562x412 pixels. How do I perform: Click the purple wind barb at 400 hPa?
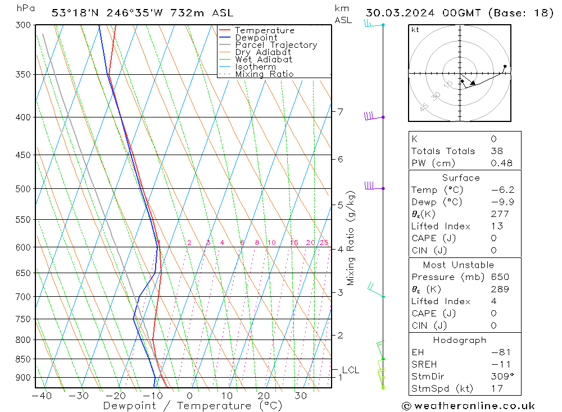point(374,116)
